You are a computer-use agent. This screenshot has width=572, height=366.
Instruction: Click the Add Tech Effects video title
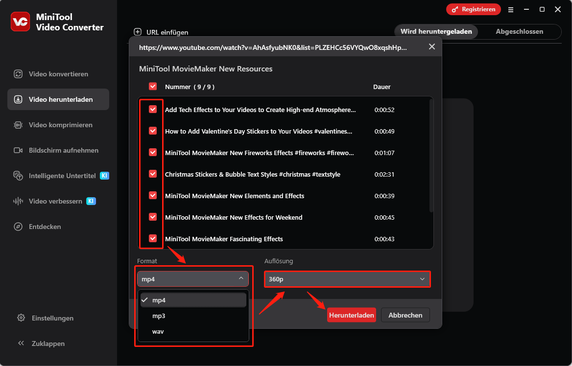click(260, 110)
